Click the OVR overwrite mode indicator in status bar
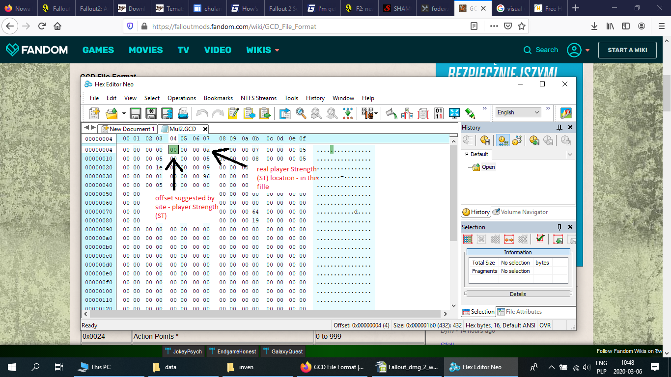The height and width of the screenshot is (377, 671). tap(545, 325)
